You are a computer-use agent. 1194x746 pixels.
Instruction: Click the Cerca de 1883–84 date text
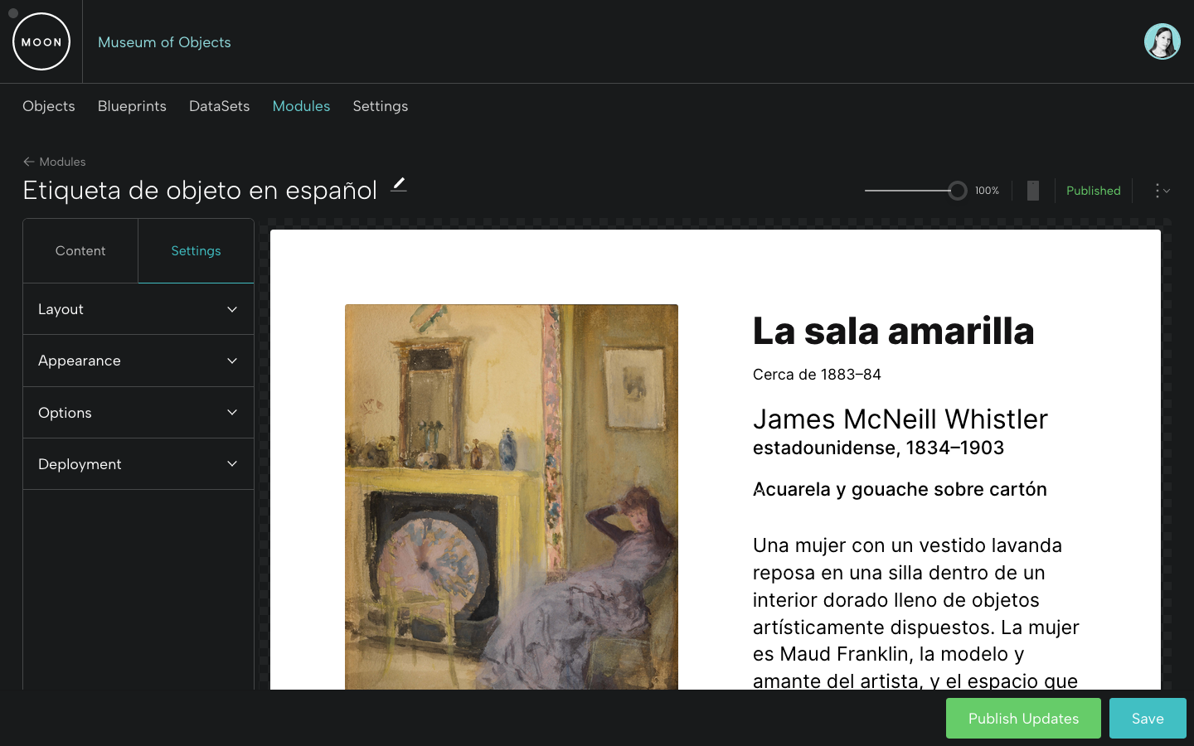tap(817, 375)
